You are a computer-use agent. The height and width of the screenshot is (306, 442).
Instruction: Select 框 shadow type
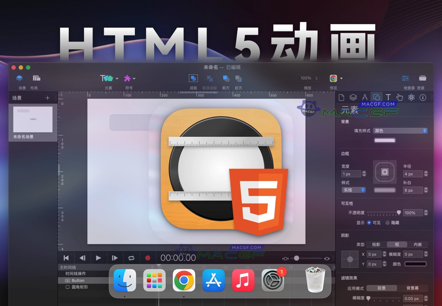pos(397,245)
